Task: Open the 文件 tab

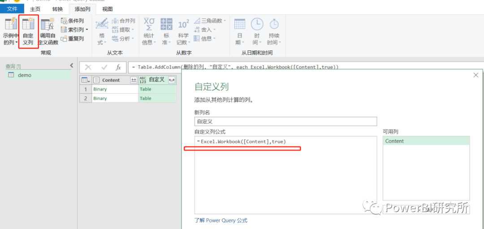Action: pyautogui.click(x=12, y=9)
